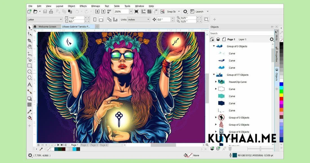Select the Text tool
310x163 pixels.
tap(30, 85)
